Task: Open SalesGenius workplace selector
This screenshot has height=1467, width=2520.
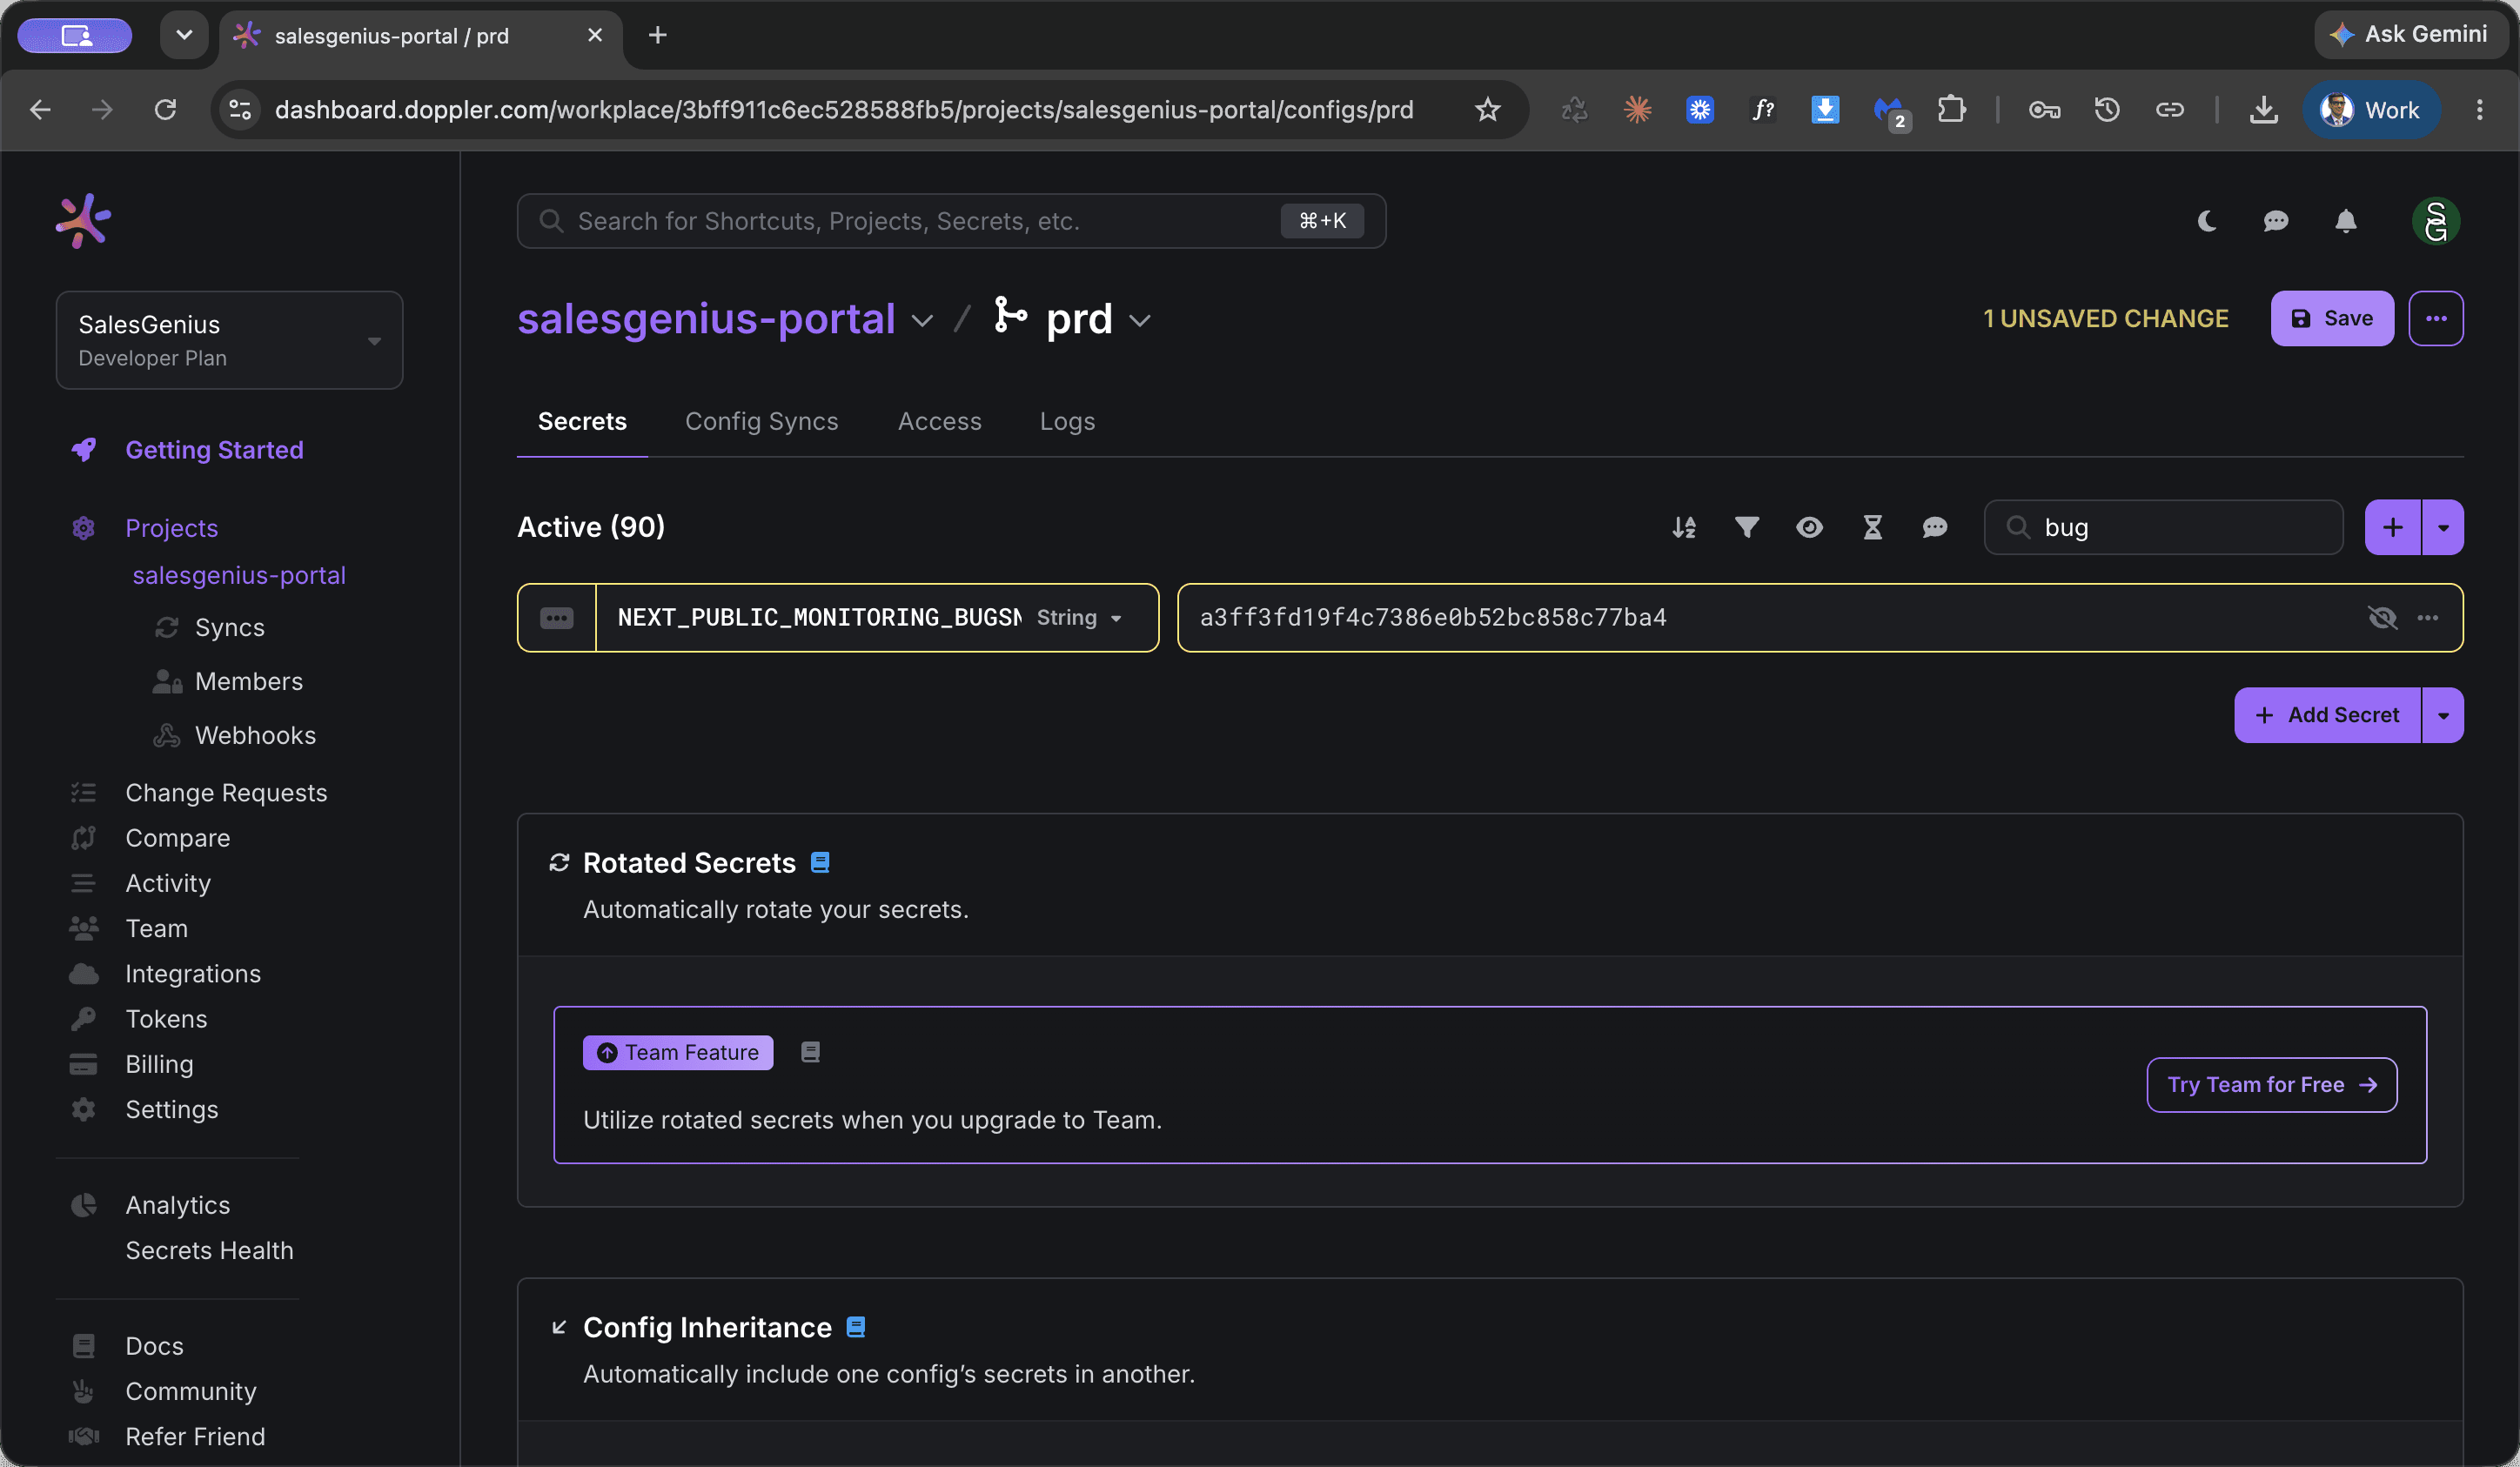Action: tap(229, 340)
